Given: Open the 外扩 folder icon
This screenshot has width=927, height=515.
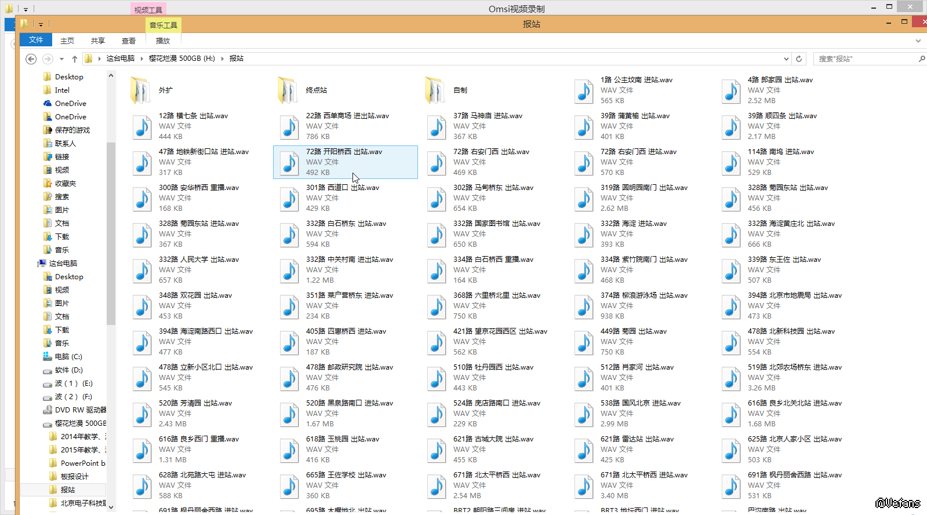Looking at the screenshot, I should [x=141, y=90].
